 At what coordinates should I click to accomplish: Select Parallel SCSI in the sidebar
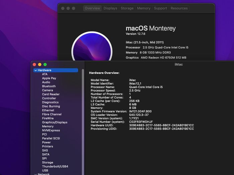(x=51, y=138)
